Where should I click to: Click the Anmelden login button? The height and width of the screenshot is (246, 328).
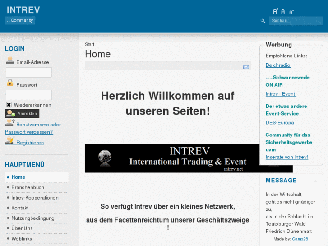coord(22,114)
